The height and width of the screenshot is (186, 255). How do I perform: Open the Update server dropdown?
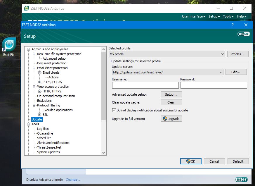168,72
